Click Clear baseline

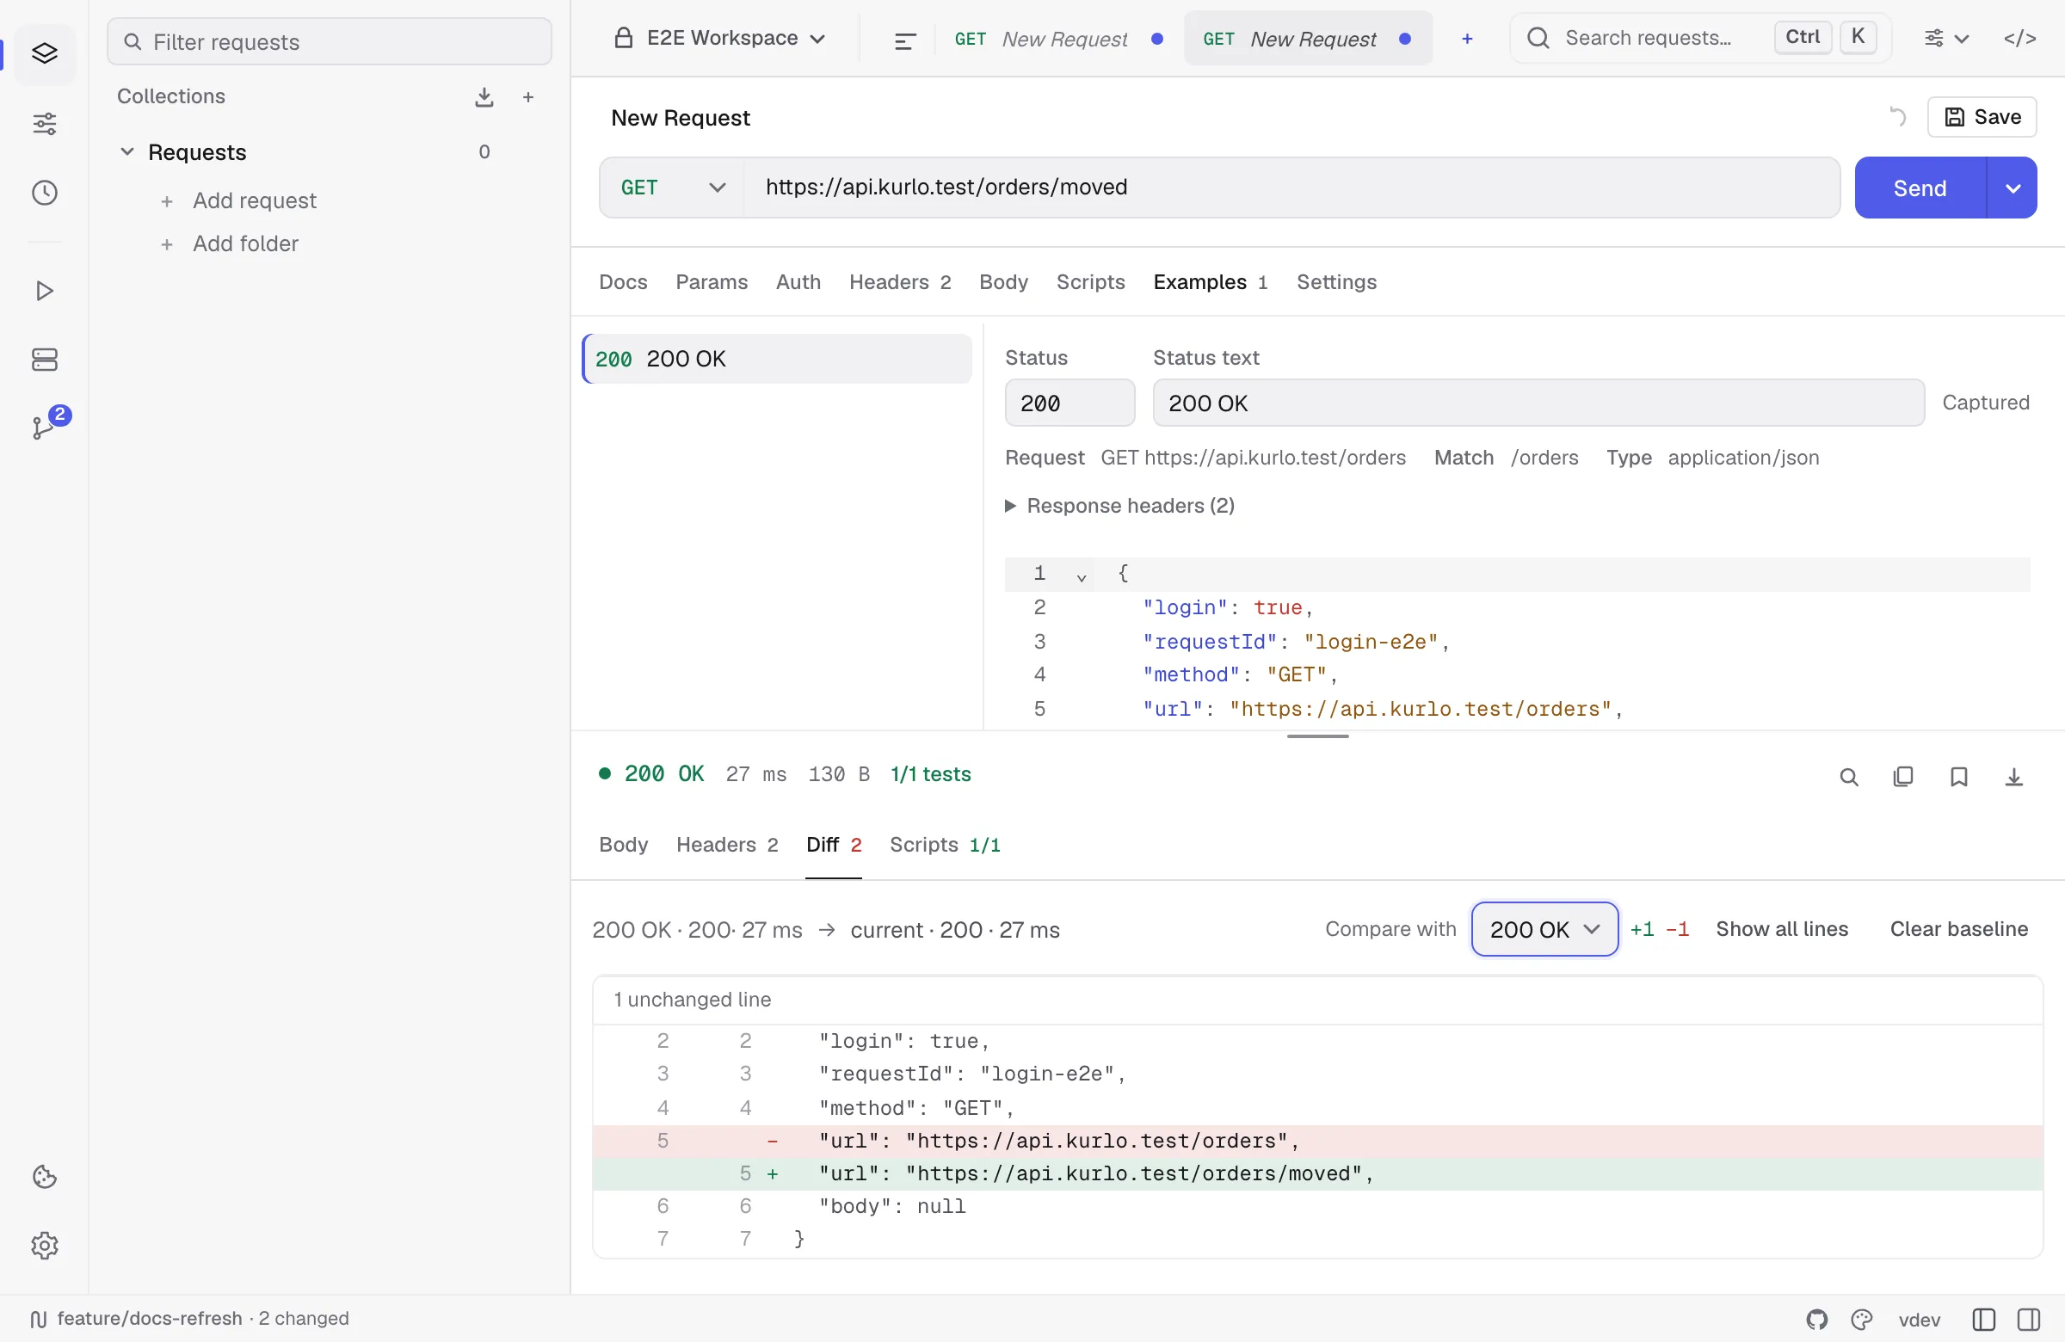tap(1959, 929)
